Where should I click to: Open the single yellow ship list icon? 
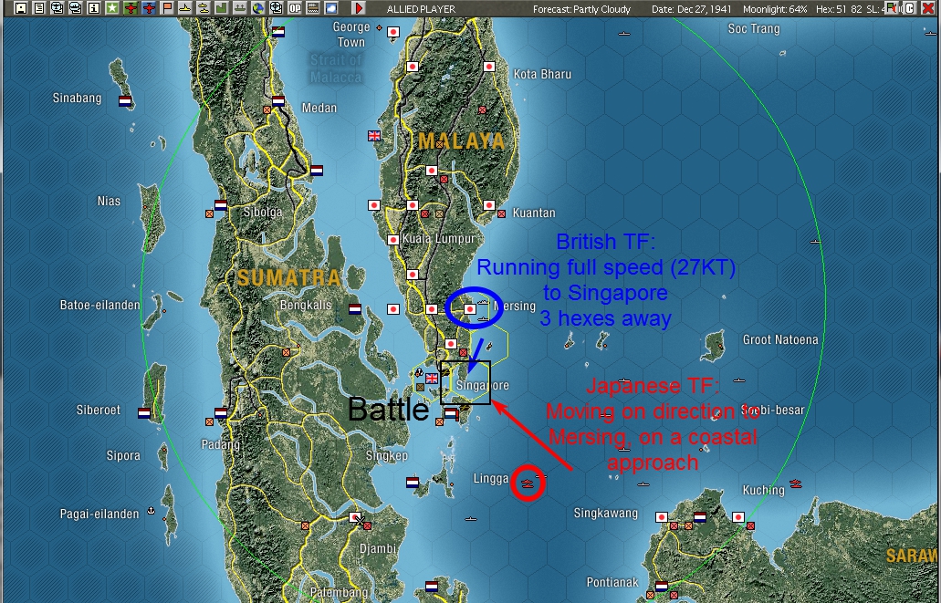click(185, 8)
